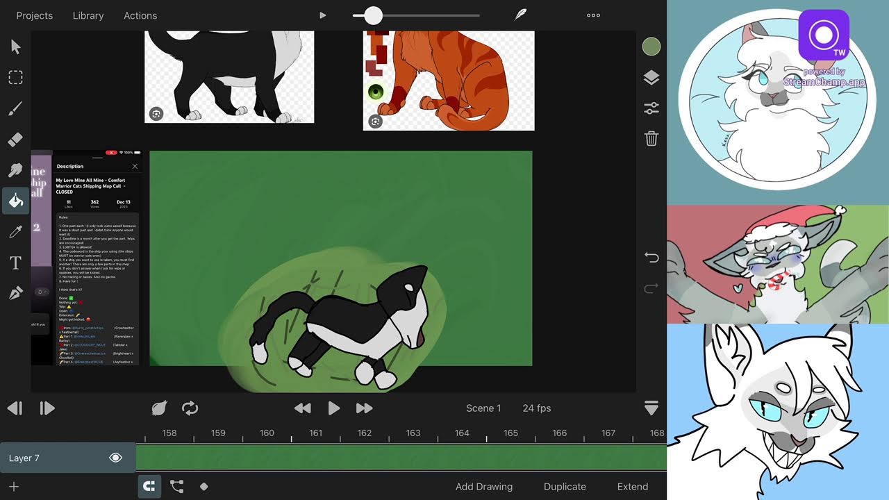Open the Library menu
Screen dimensions: 889x500
pyautogui.click(x=88, y=15)
